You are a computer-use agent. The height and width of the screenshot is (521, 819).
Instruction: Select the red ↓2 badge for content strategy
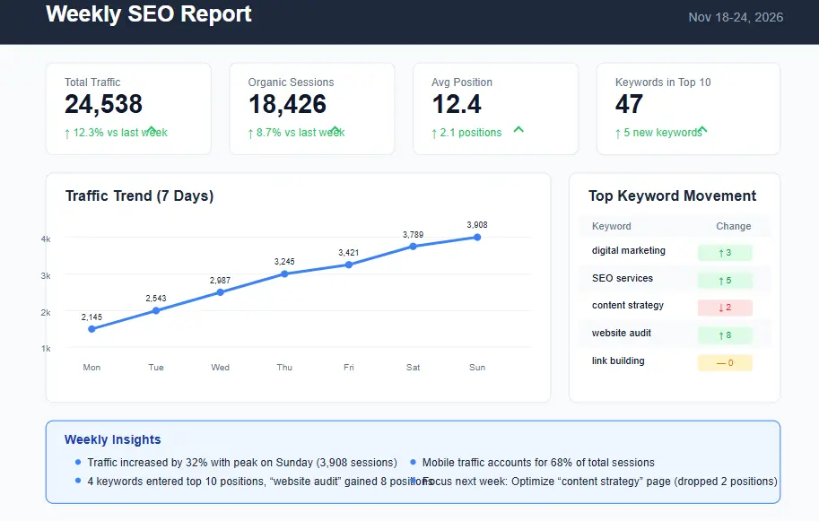click(x=725, y=307)
